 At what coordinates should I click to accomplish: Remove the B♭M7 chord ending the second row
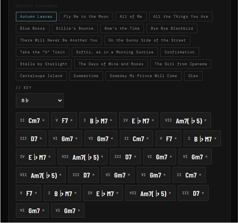click(x=215, y=139)
